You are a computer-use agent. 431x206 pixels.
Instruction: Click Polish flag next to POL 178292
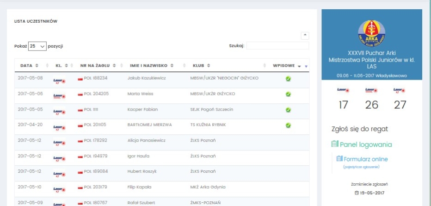tap(80, 141)
